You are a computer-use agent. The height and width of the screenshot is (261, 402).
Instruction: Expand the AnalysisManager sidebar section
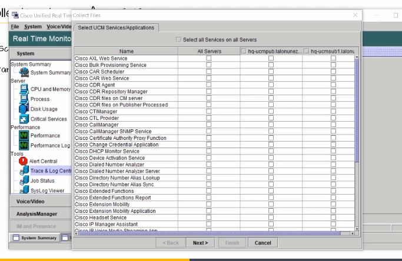pyautogui.click(x=41, y=214)
